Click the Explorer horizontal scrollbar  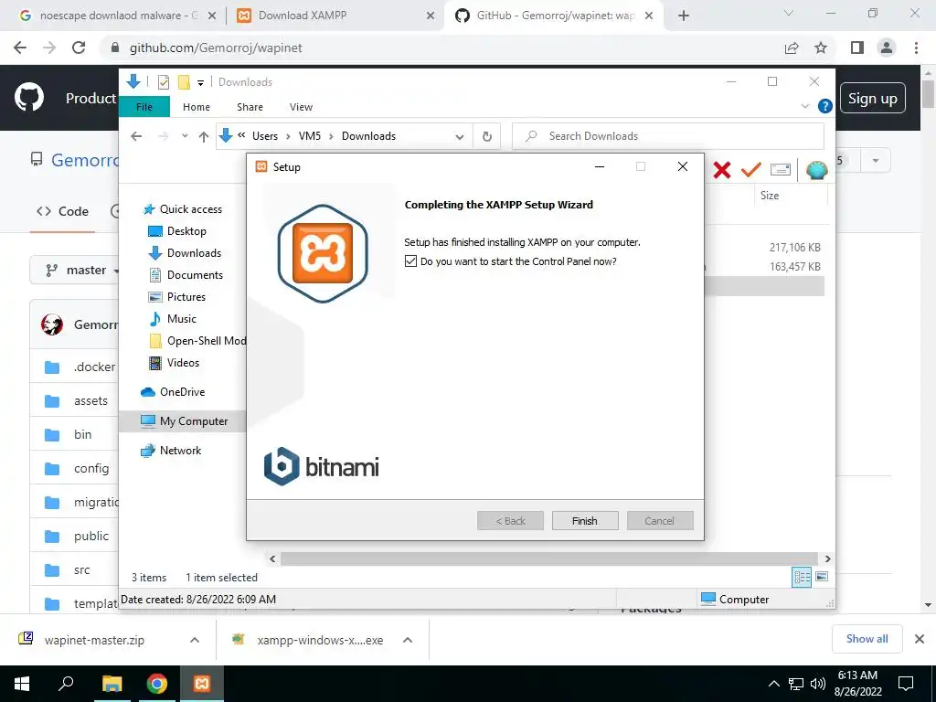pyautogui.click(x=549, y=558)
